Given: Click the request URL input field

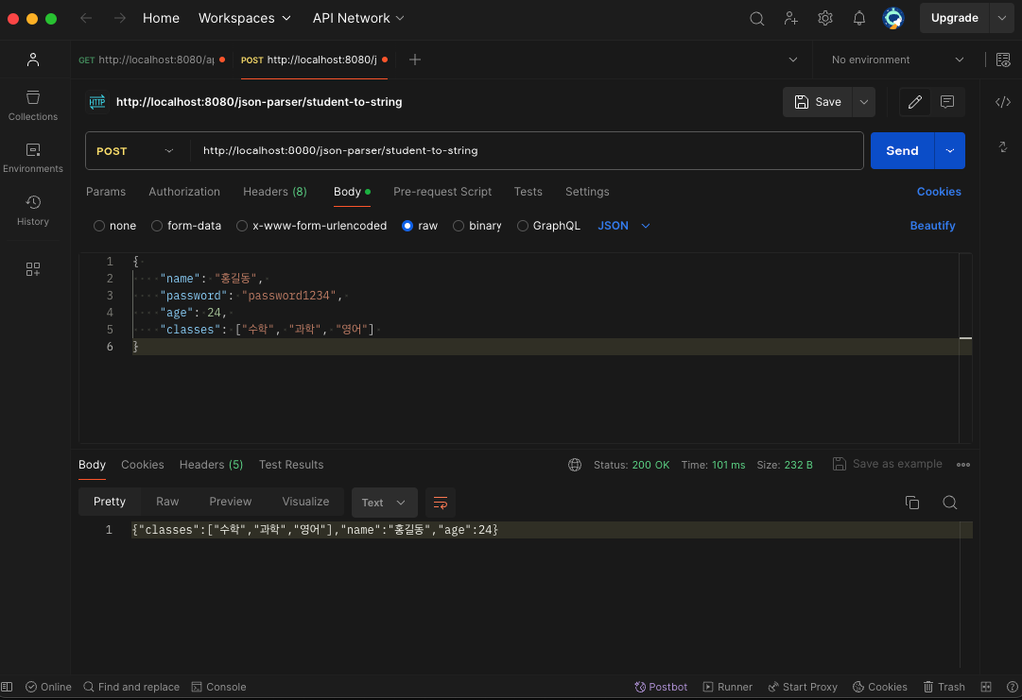Looking at the screenshot, I should (527, 151).
